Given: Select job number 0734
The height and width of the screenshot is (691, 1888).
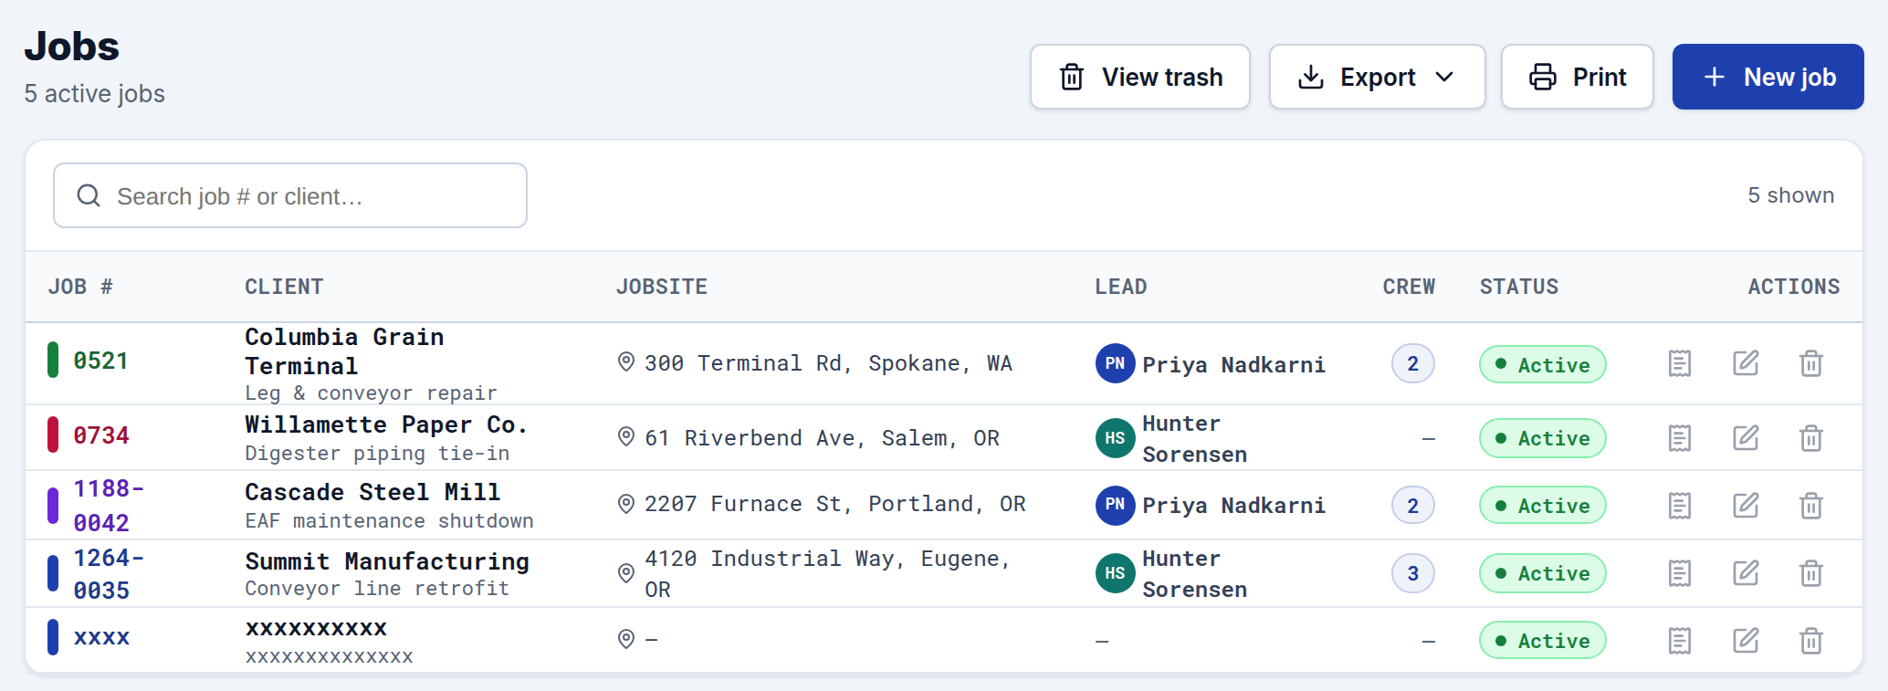Looking at the screenshot, I should click(101, 435).
